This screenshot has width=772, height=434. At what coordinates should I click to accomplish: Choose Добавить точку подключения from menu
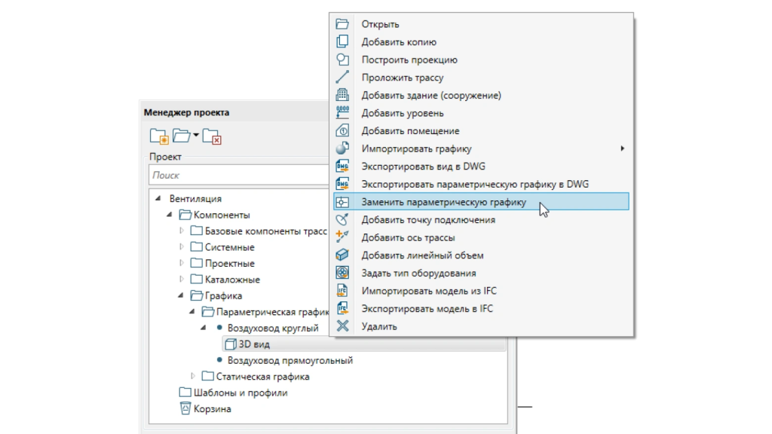pyautogui.click(x=427, y=220)
